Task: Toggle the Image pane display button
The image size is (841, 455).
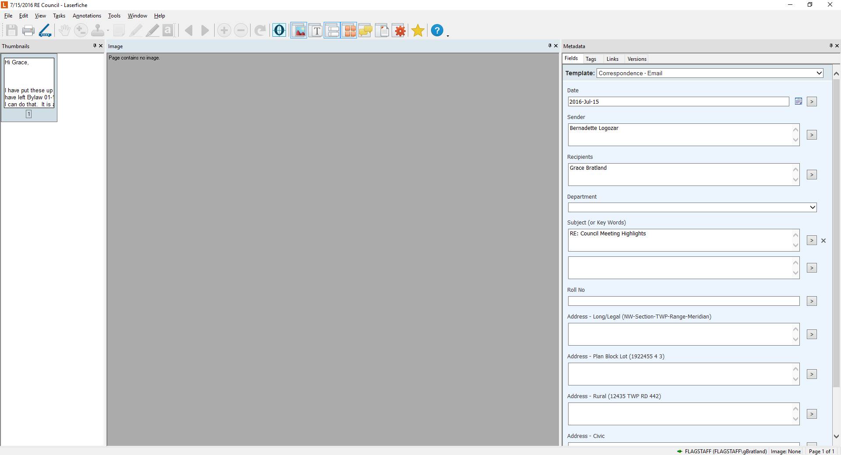Action: click(x=299, y=31)
